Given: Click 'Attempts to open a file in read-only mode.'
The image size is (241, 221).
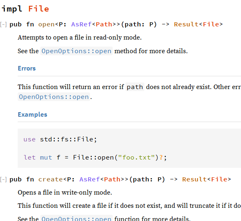Looking at the screenshot, I should click(x=80, y=38).
